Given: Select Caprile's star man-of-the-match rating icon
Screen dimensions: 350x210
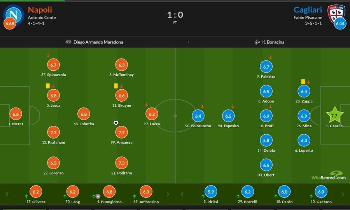Looking at the screenshot, I should (x=334, y=115).
